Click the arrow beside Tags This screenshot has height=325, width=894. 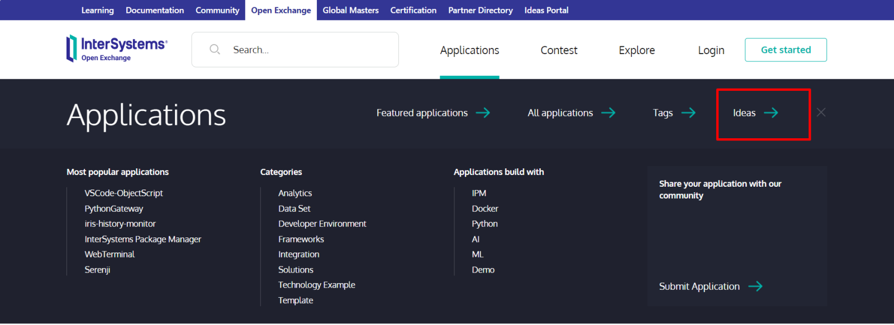688,113
